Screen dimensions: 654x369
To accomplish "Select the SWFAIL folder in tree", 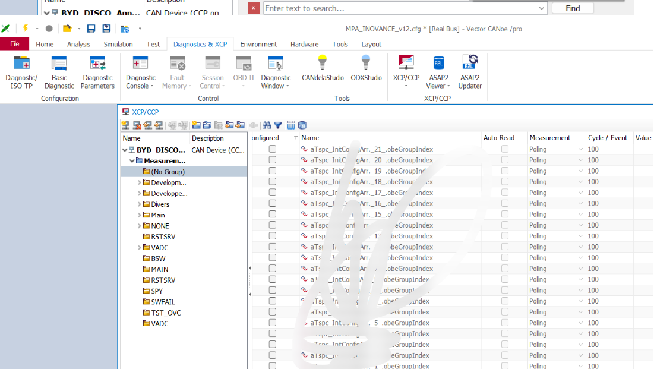I will pos(163,302).
